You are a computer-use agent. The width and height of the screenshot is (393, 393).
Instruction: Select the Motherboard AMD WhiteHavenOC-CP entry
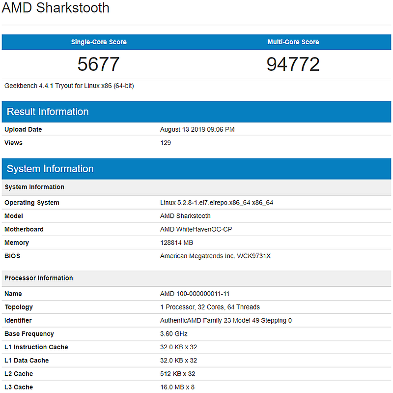198,229
